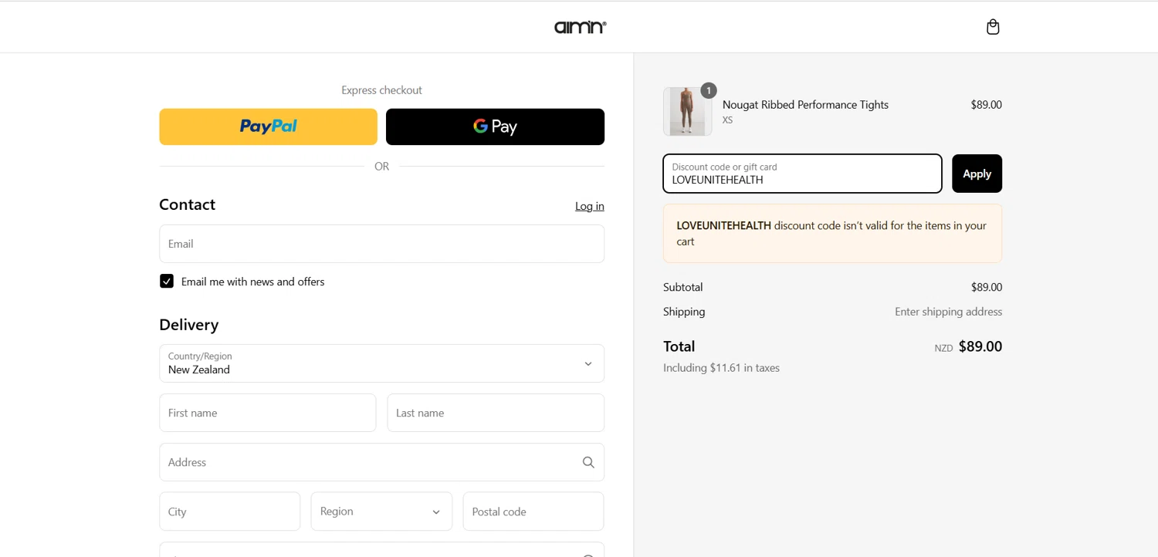1158x557 pixels.
Task: Click the product name Nougat Ribbed Performance Tights
Action: (805, 105)
